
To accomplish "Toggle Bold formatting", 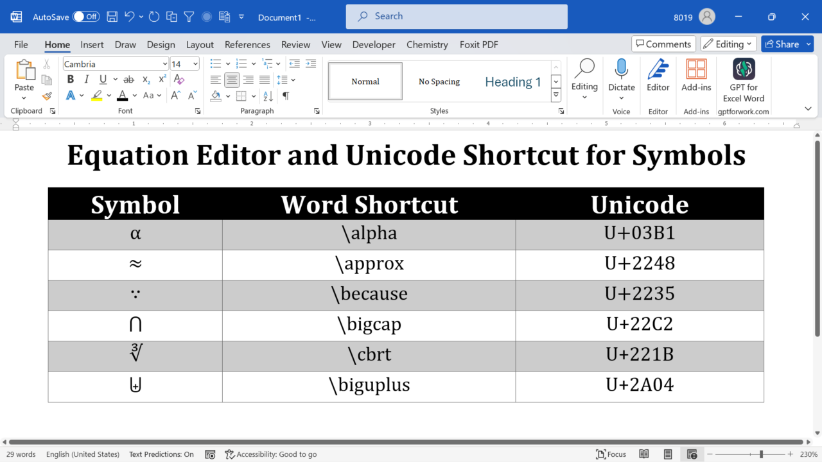I will tap(71, 80).
